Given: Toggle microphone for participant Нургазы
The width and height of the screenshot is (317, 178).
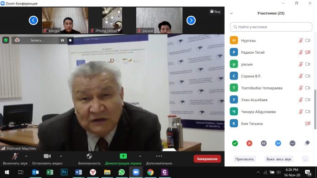Looking at the screenshot, I should (x=301, y=41).
